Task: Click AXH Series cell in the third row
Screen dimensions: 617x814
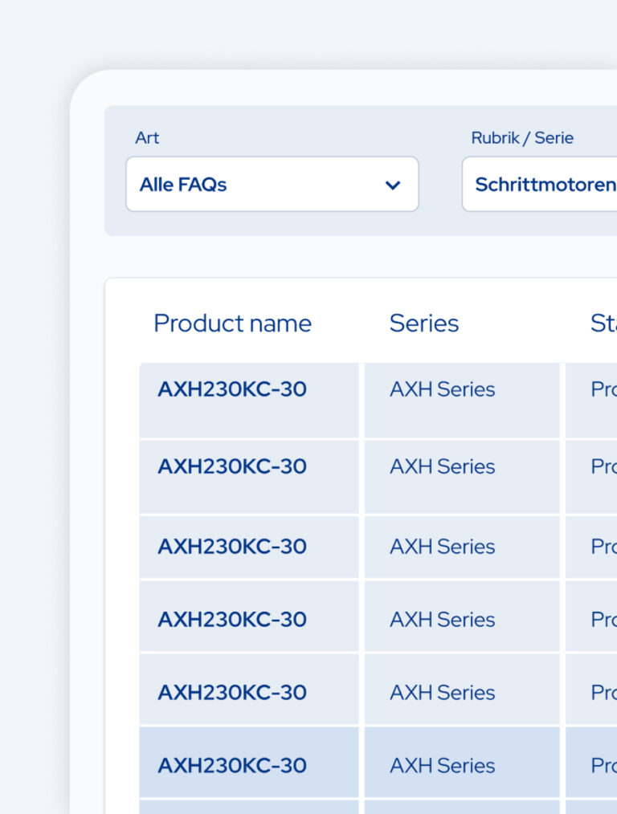Action: 462,547
